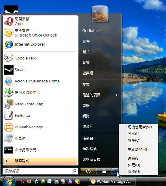Open 文件 (Documents)

(86, 41)
